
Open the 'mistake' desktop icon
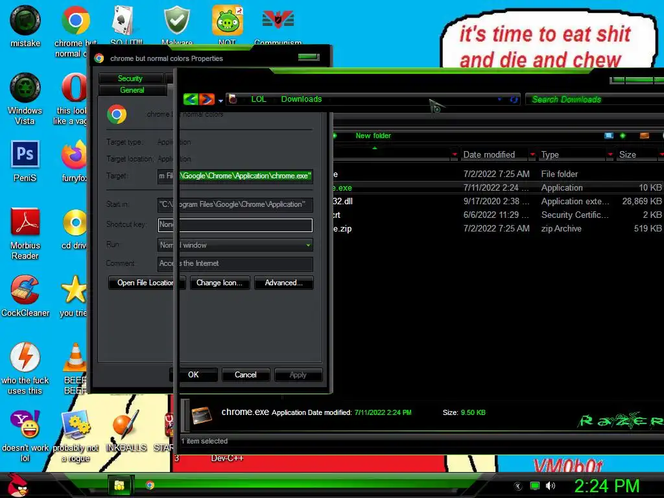click(x=25, y=26)
